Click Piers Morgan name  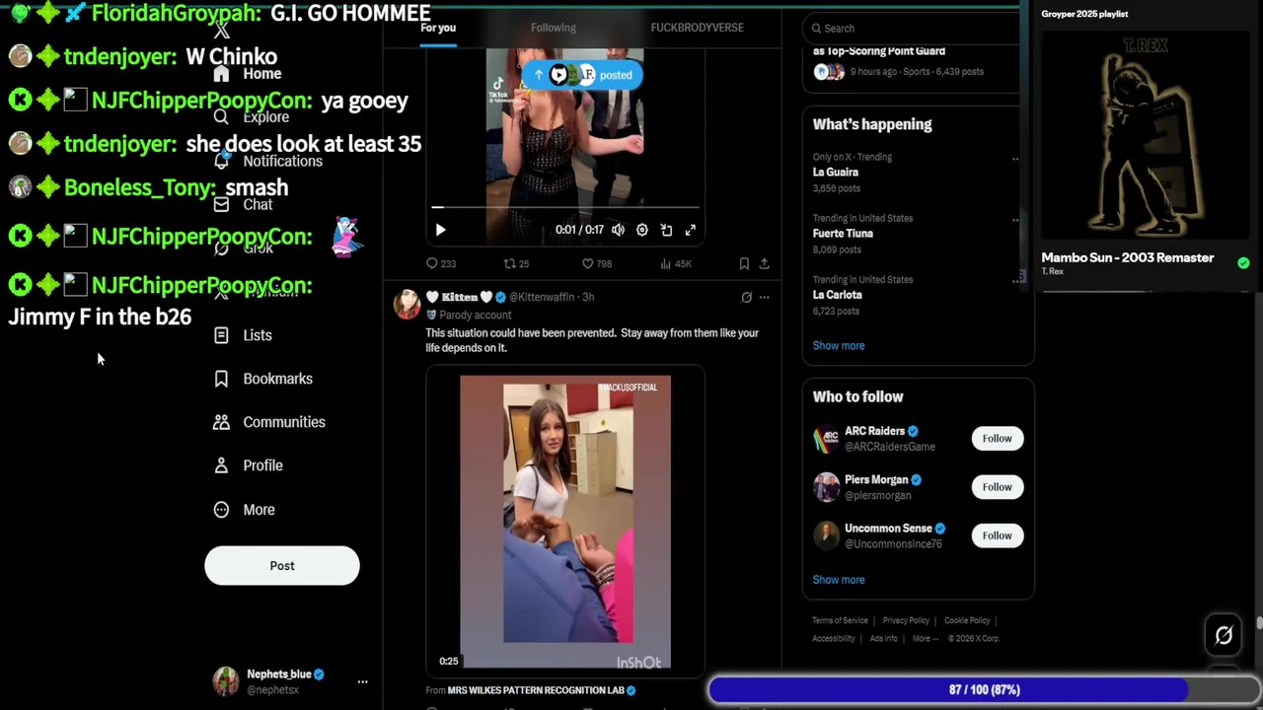tap(876, 480)
